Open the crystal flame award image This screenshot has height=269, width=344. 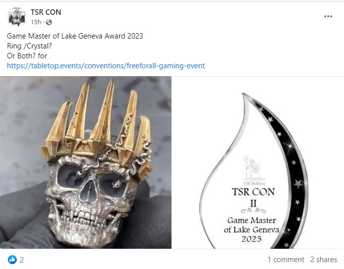click(x=258, y=163)
